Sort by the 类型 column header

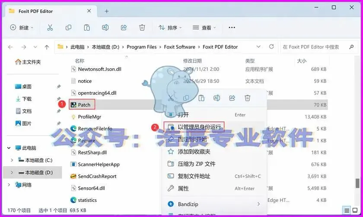tap(250, 61)
